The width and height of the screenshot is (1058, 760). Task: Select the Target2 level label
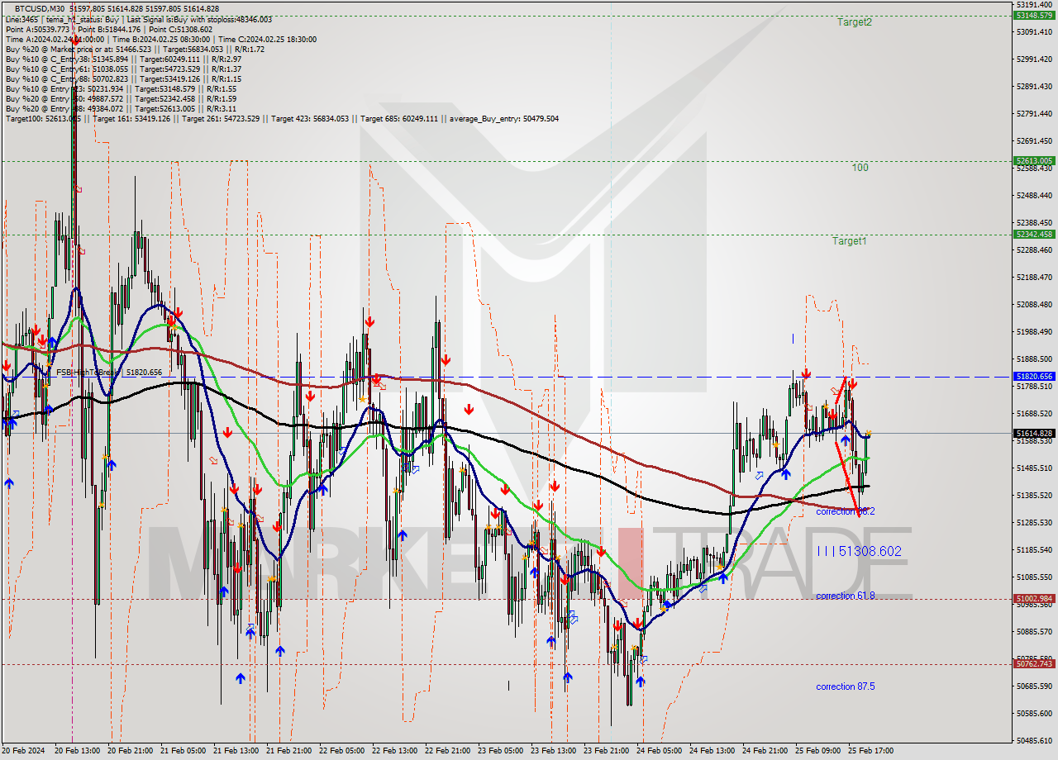(854, 22)
